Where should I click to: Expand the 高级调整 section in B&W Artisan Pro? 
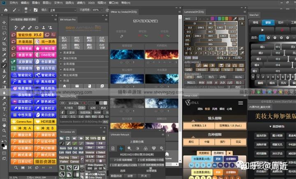pos(83,69)
